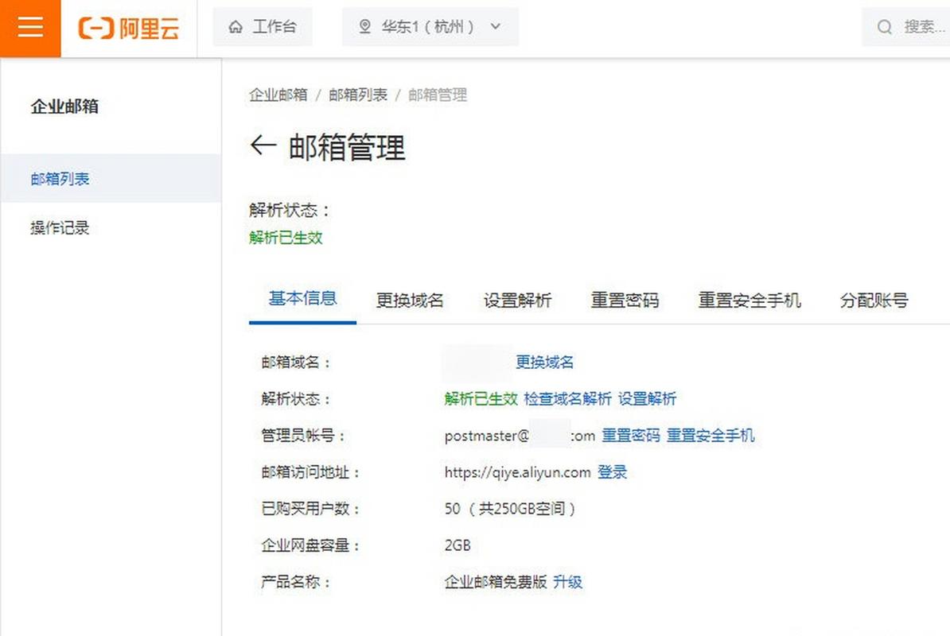Click the Alibaba Cloud logo
950x636 pixels.
click(129, 28)
